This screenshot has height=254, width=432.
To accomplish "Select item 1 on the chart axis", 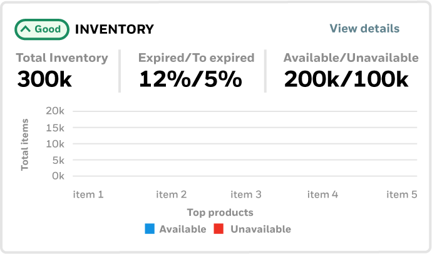I will (x=88, y=195).
